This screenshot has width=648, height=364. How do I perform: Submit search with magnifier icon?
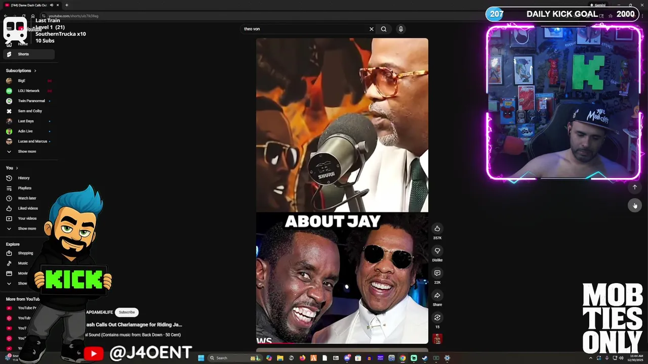[384, 29]
